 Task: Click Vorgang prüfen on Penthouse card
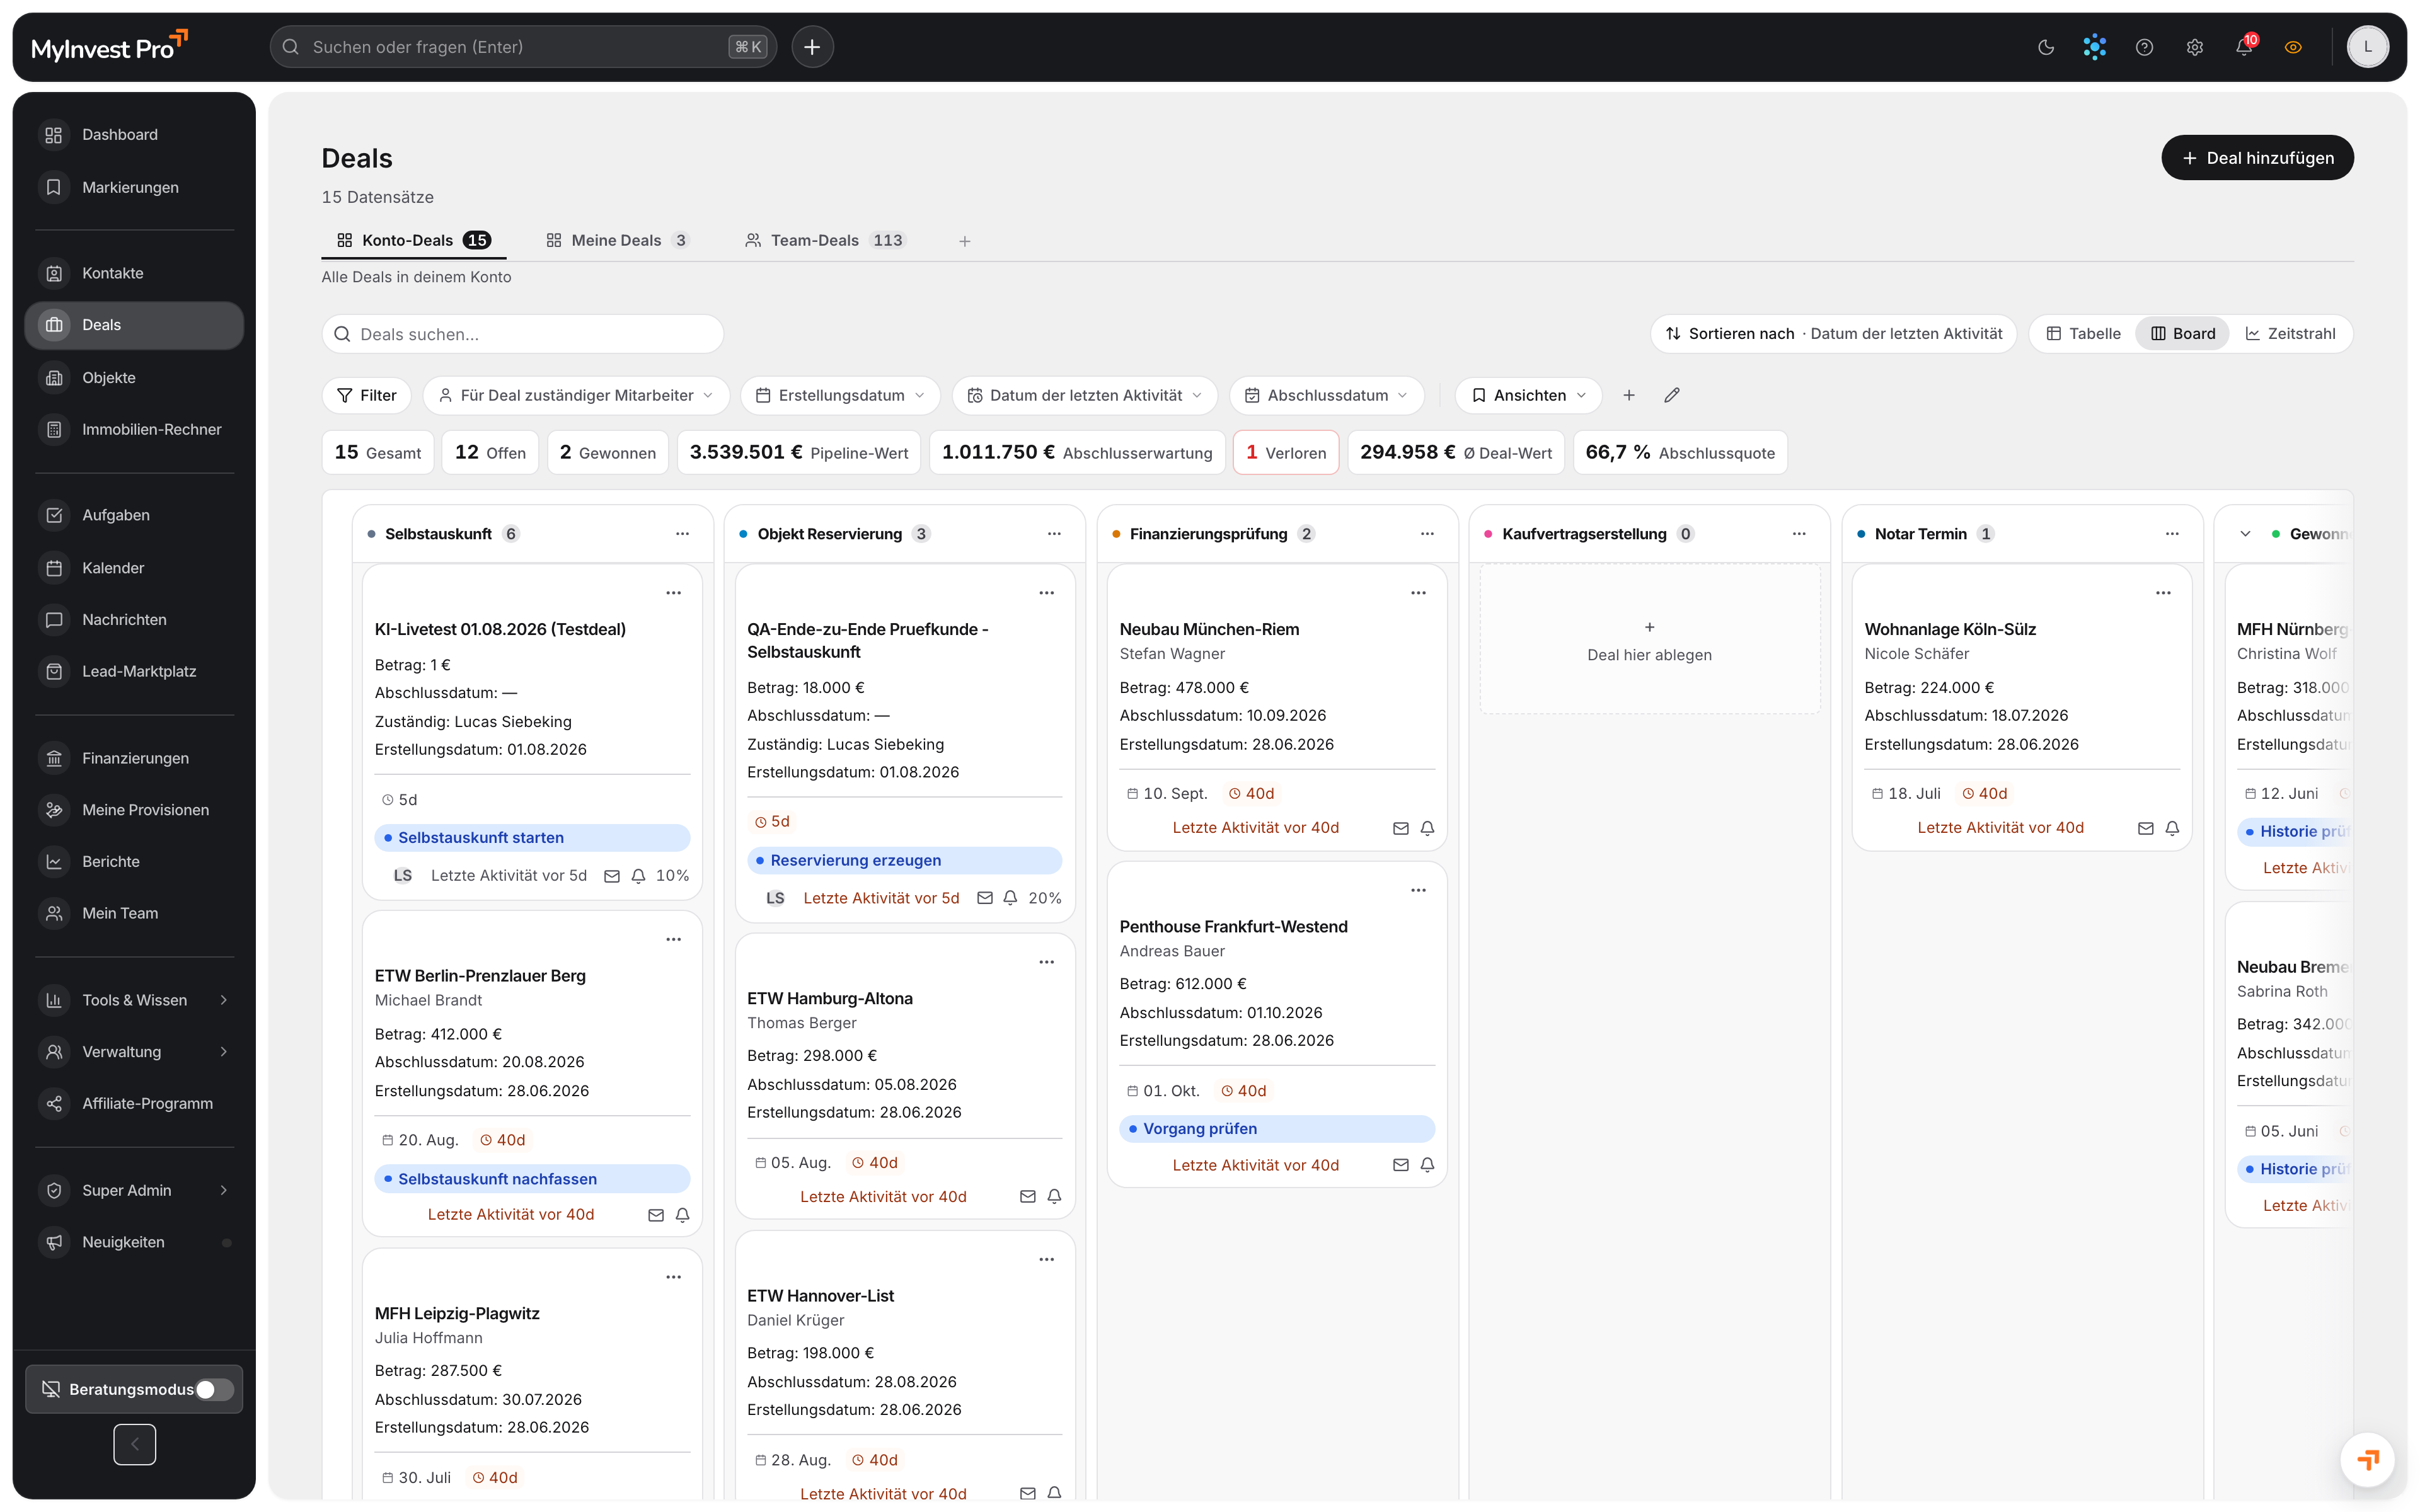click(1276, 1129)
